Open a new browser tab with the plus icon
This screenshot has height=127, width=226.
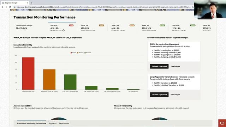32,3
